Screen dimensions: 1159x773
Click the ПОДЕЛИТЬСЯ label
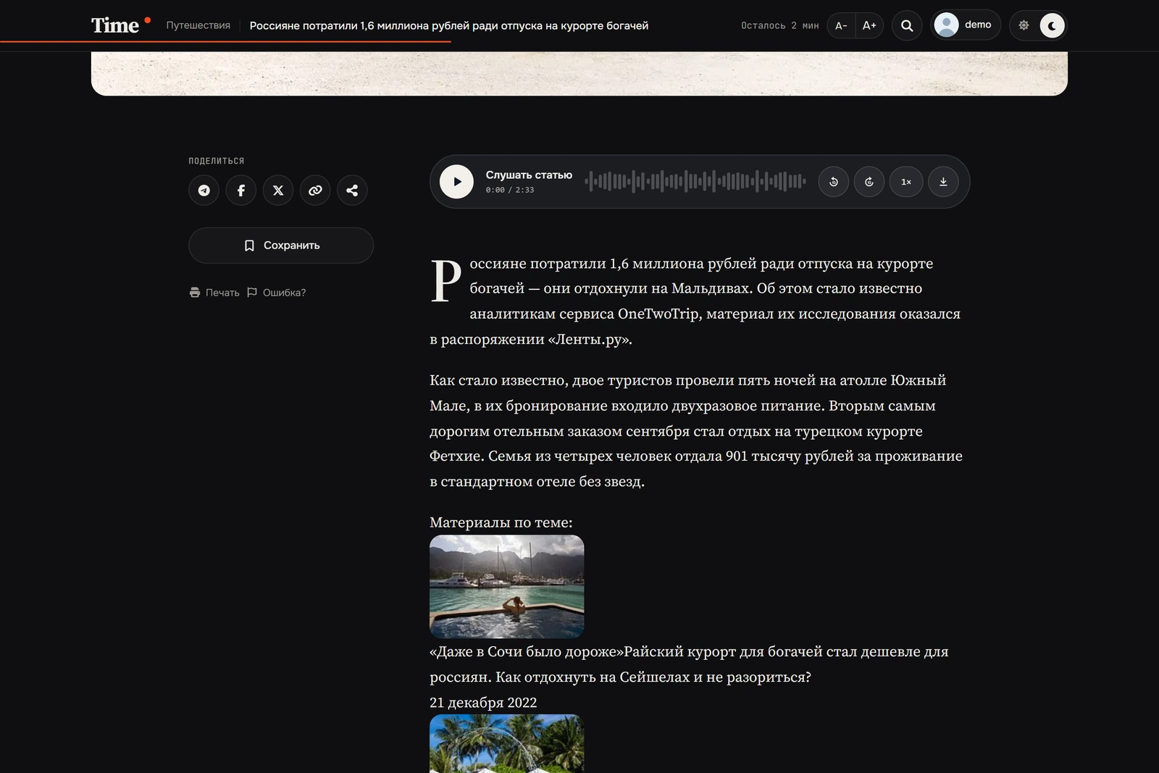point(217,161)
